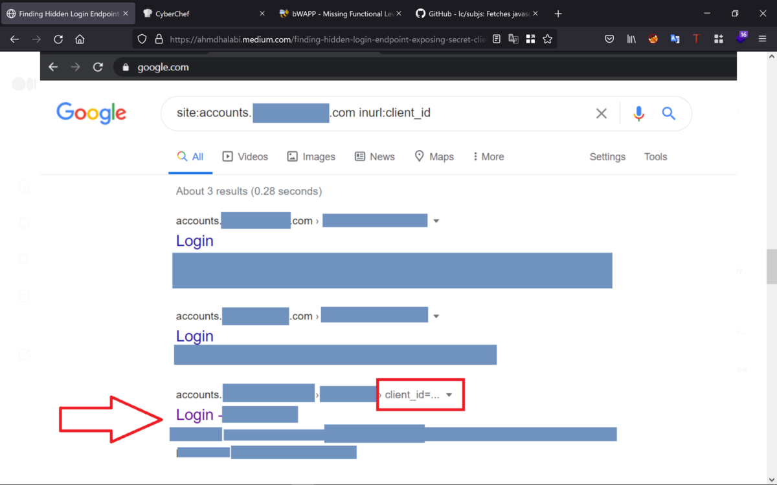The width and height of the screenshot is (777, 485).
Task: Click the padlock next to google.com
Action: click(126, 67)
